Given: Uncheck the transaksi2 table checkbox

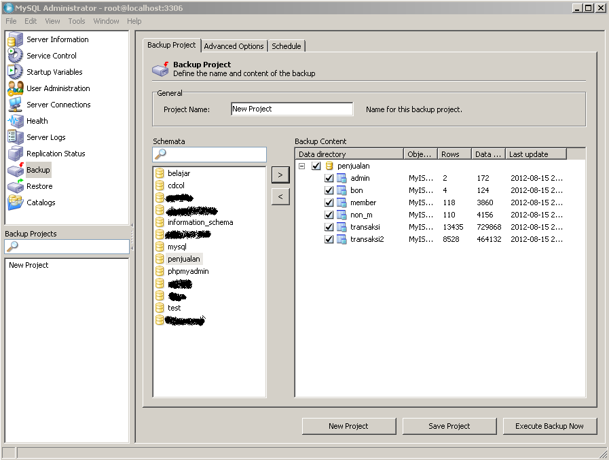Looking at the screenshot, I should (x=329, y=239).
